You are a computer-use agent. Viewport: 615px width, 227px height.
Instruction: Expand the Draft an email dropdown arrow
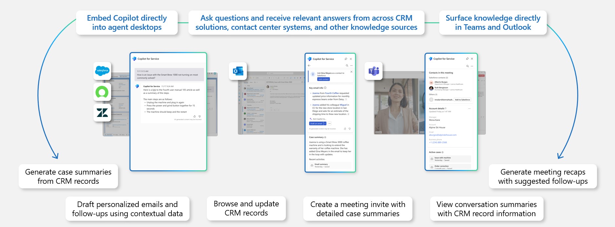point(325,123)
